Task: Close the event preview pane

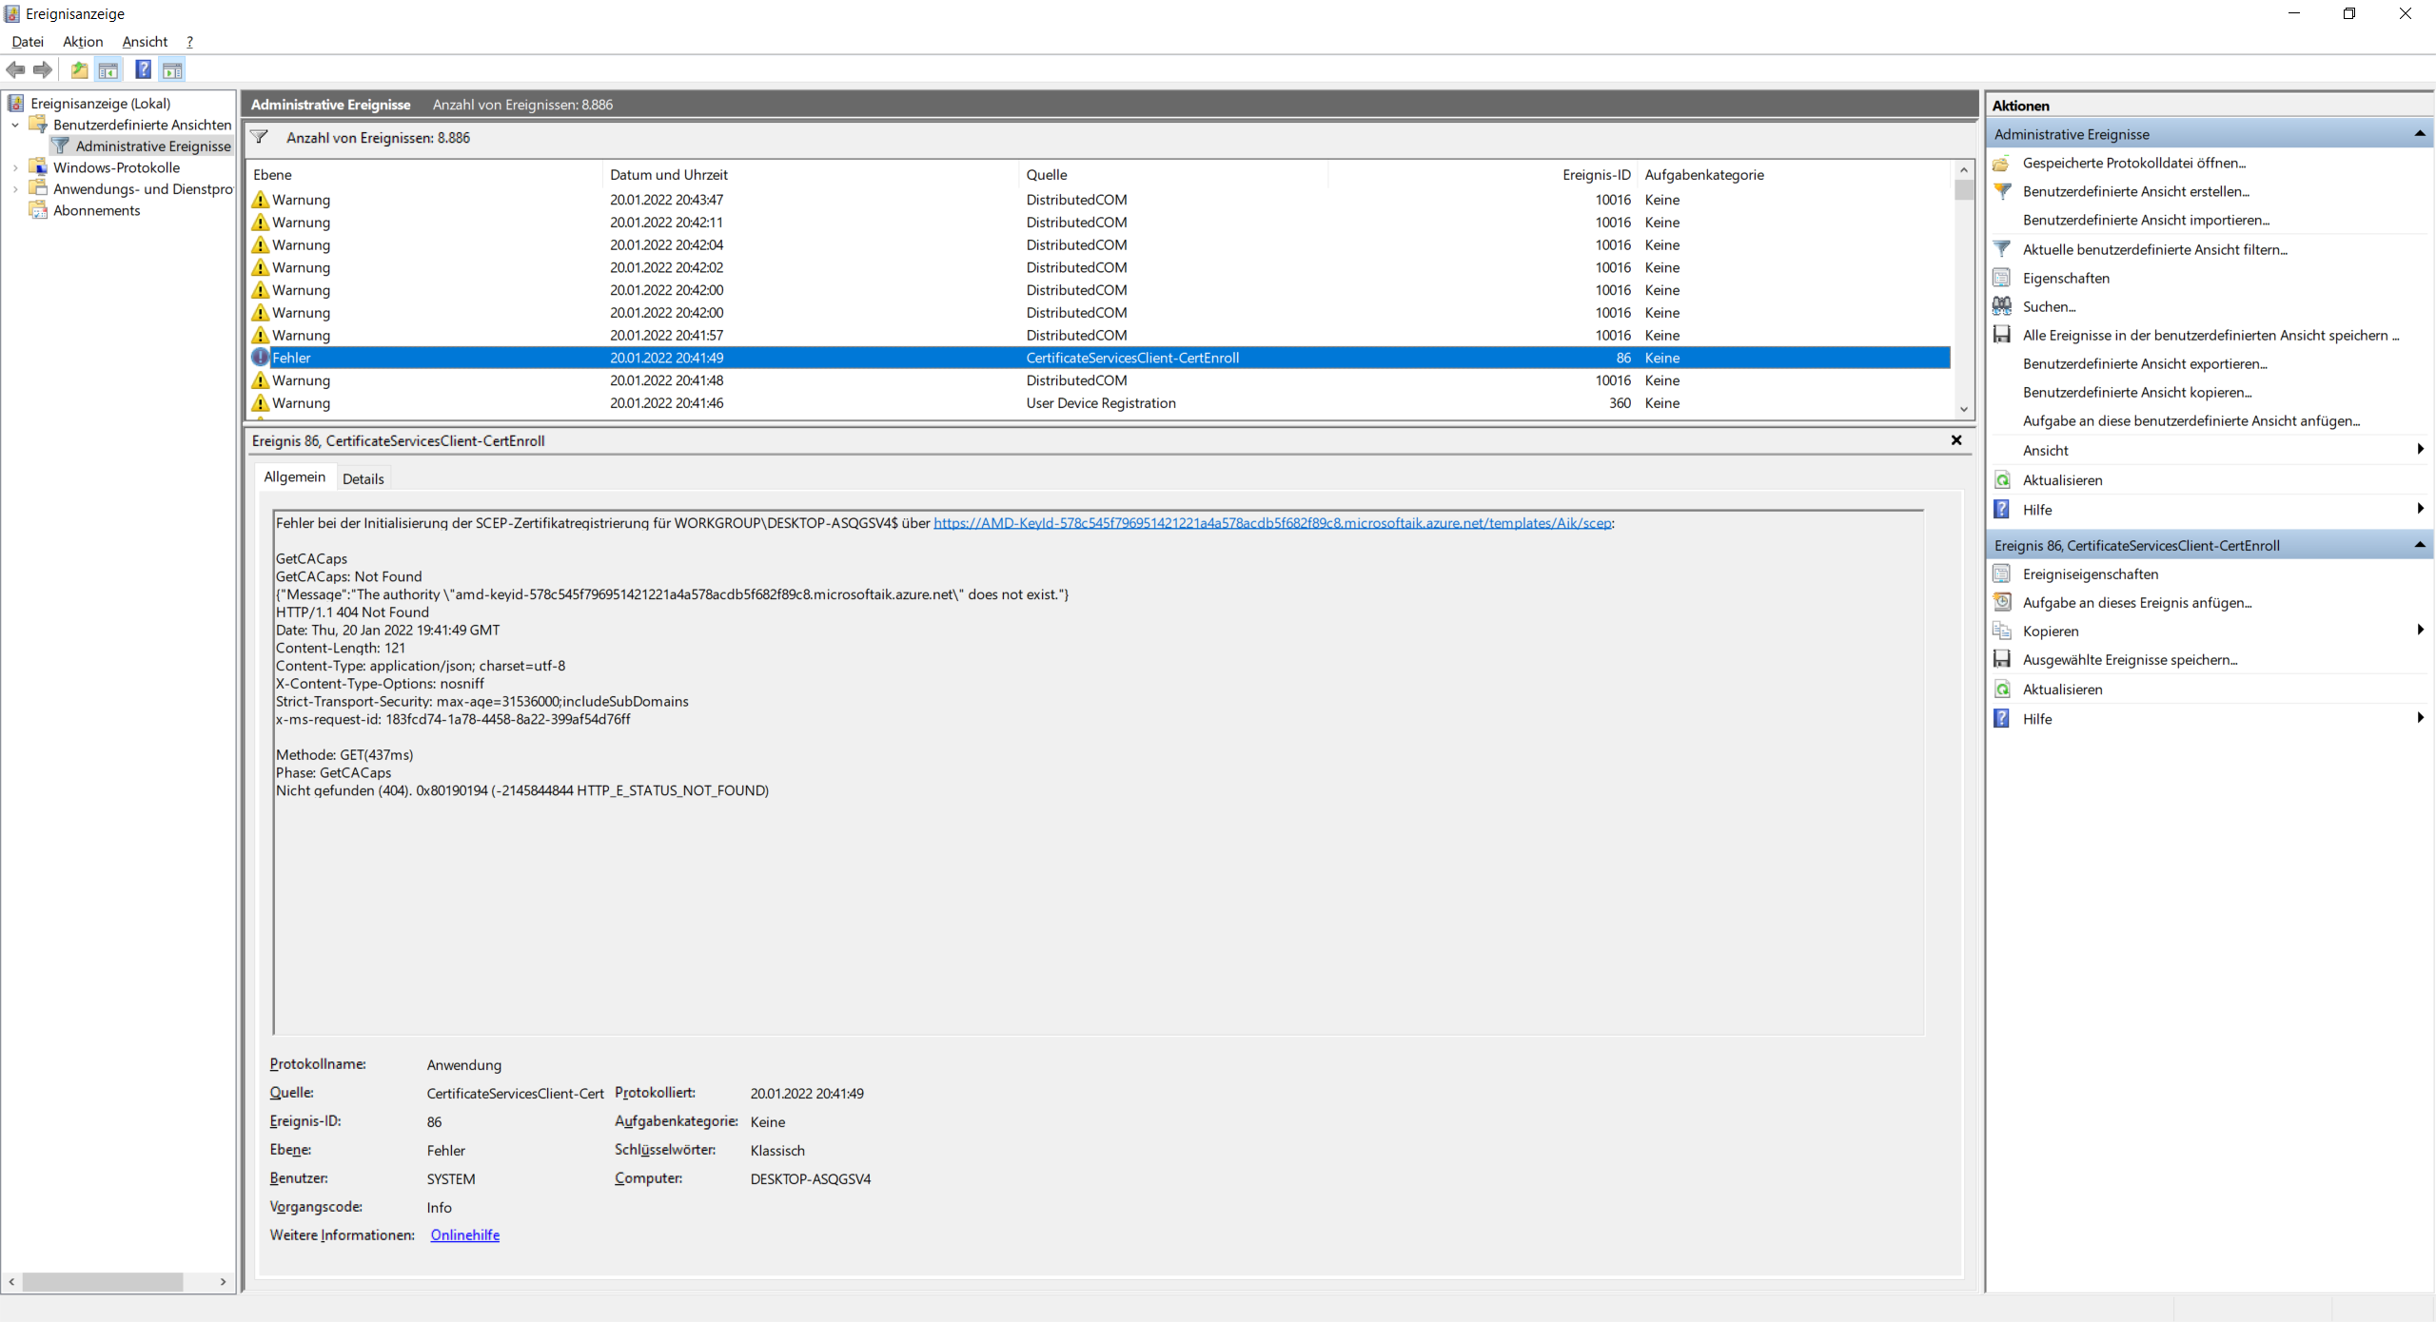Action: (1956, 439)
